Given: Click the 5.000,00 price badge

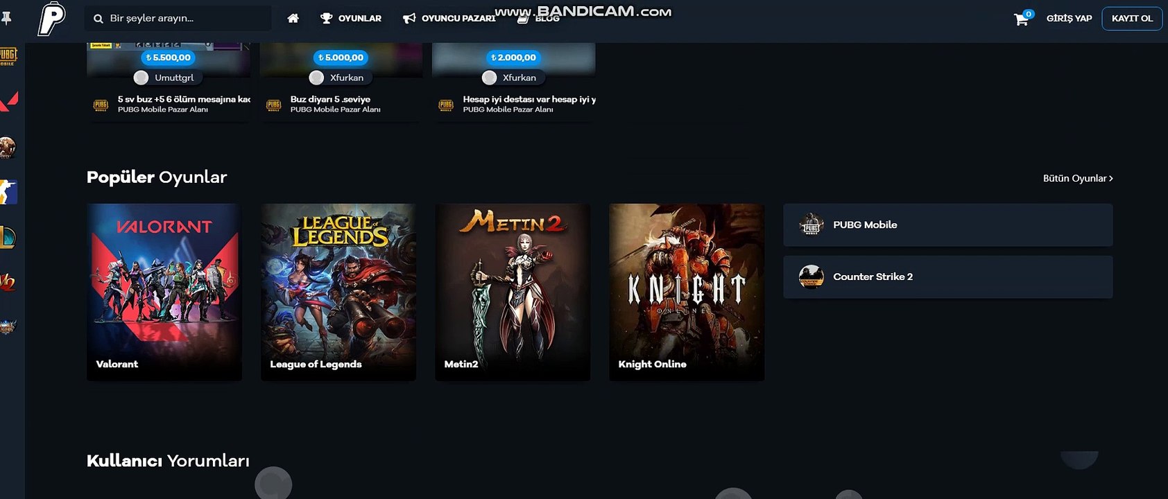Looking at the screenshot, I should pos(341,58).
